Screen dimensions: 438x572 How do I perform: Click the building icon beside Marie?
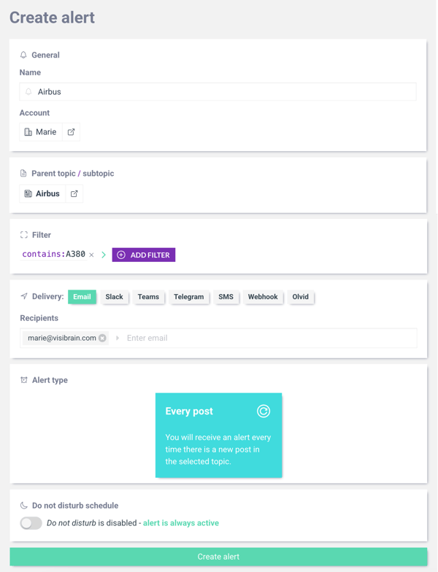(x=28, y=132)
